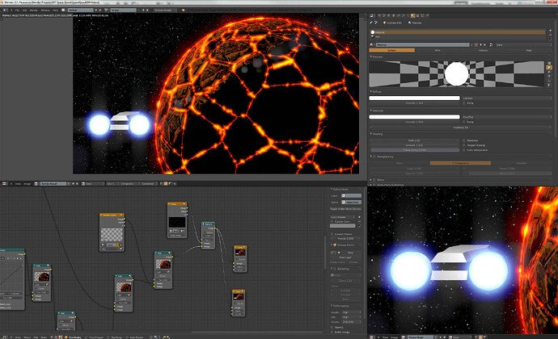Open the Object properties tab
The image size is (558, 339).
tap(394, 15)
